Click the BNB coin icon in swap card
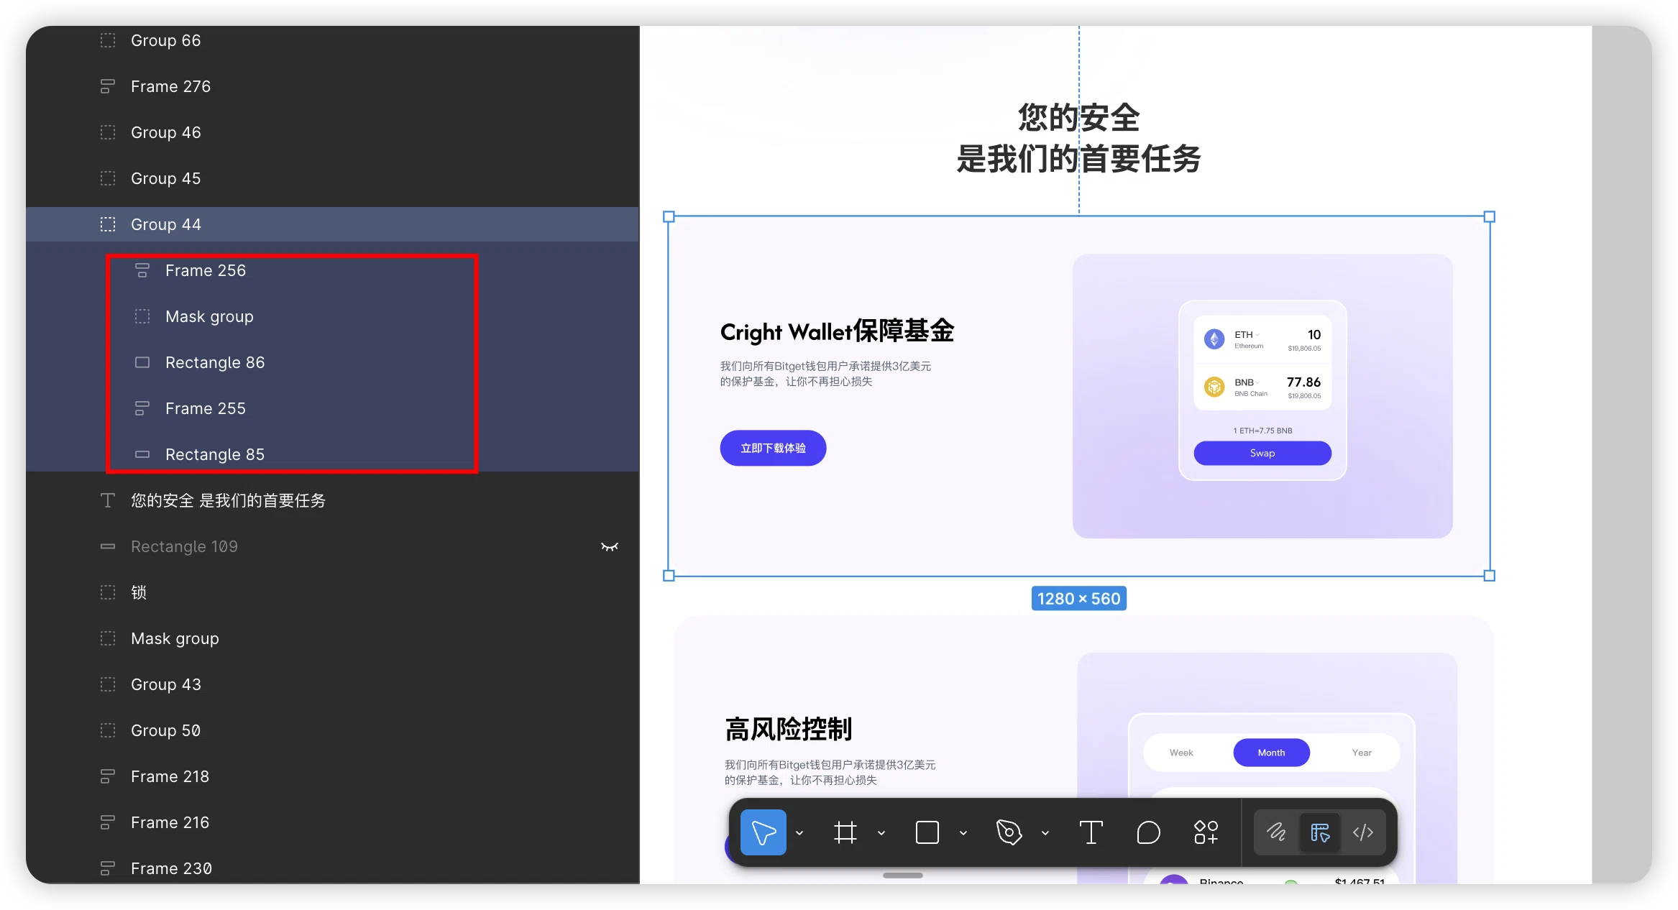 click(x=1214, y=387)
